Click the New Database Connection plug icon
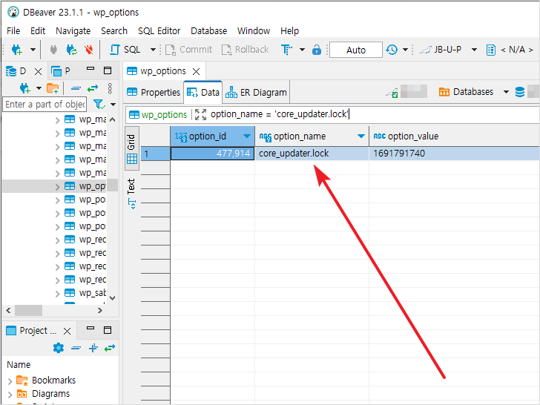Viewport: 540px width, 405px height. click(16, 50)
